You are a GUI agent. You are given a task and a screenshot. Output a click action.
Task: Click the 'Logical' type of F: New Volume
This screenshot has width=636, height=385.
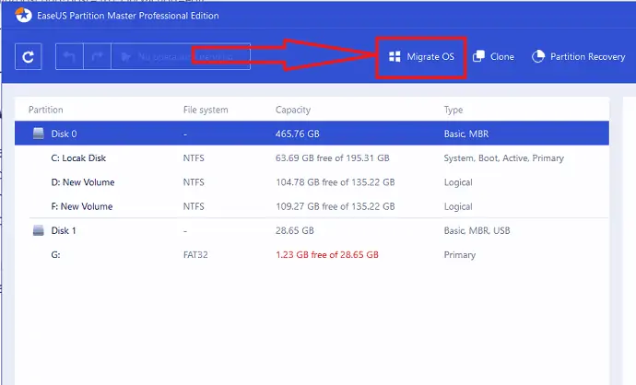point(458,206)
